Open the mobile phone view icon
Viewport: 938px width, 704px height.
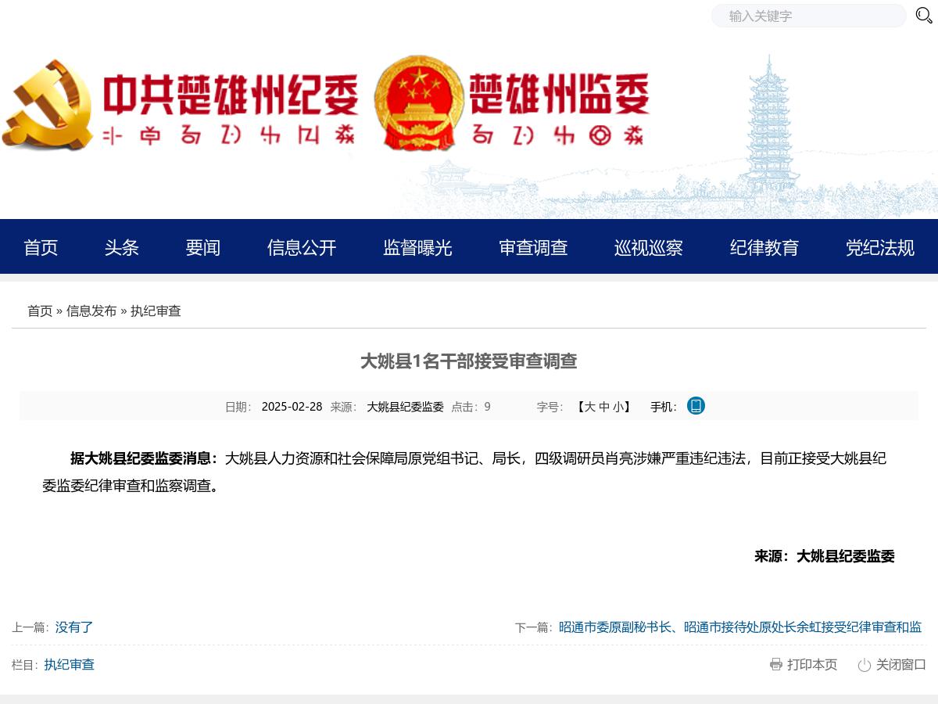[696, 406]
